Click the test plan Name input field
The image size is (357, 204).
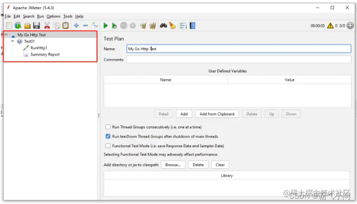point(238,49)
